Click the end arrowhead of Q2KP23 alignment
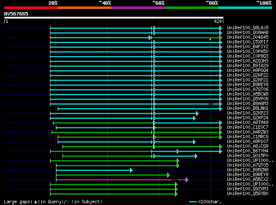Image resolution: width=276 pixels, height=205 pixels. pos(198,113)
